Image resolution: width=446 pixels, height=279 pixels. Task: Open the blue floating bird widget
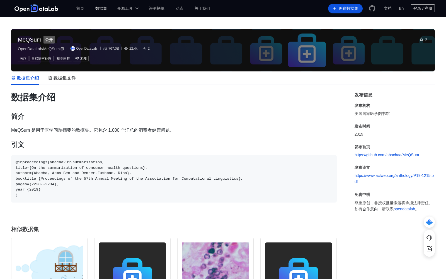(x=429, y=222)
